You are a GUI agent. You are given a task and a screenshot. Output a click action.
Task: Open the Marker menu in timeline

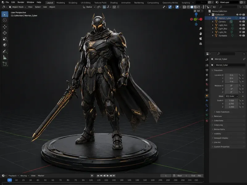(41, 175)
